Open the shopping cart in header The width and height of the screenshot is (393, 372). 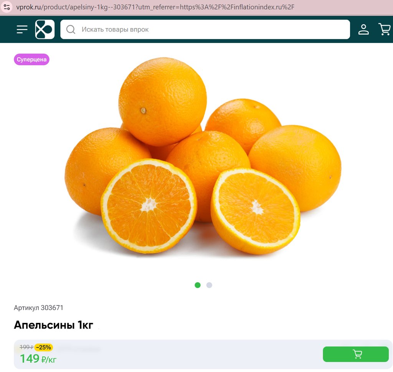point(385,29)
